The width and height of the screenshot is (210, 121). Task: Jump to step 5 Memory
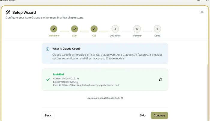(x=137, y=29)
